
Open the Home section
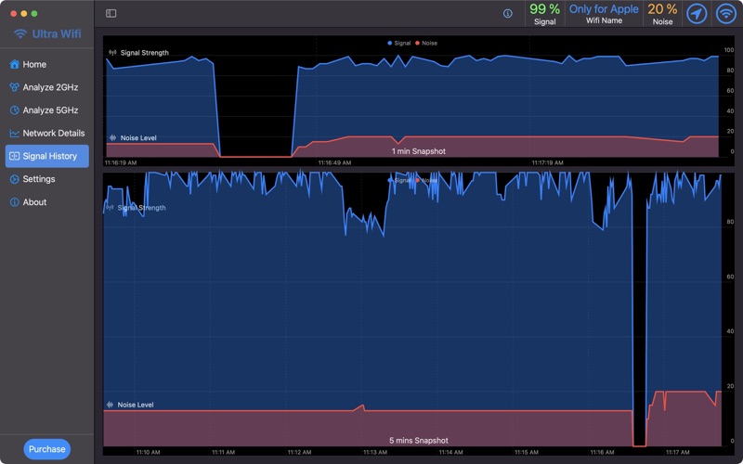47,64
